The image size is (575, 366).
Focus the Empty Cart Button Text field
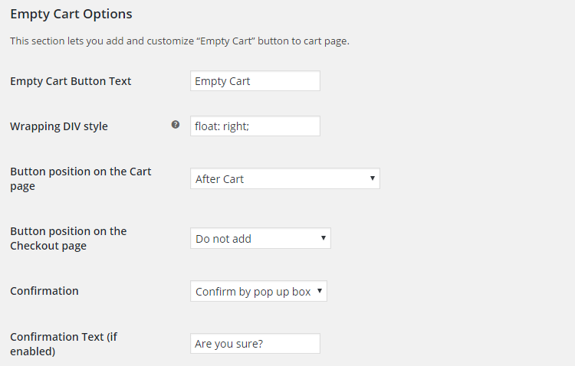coord(255,81)
